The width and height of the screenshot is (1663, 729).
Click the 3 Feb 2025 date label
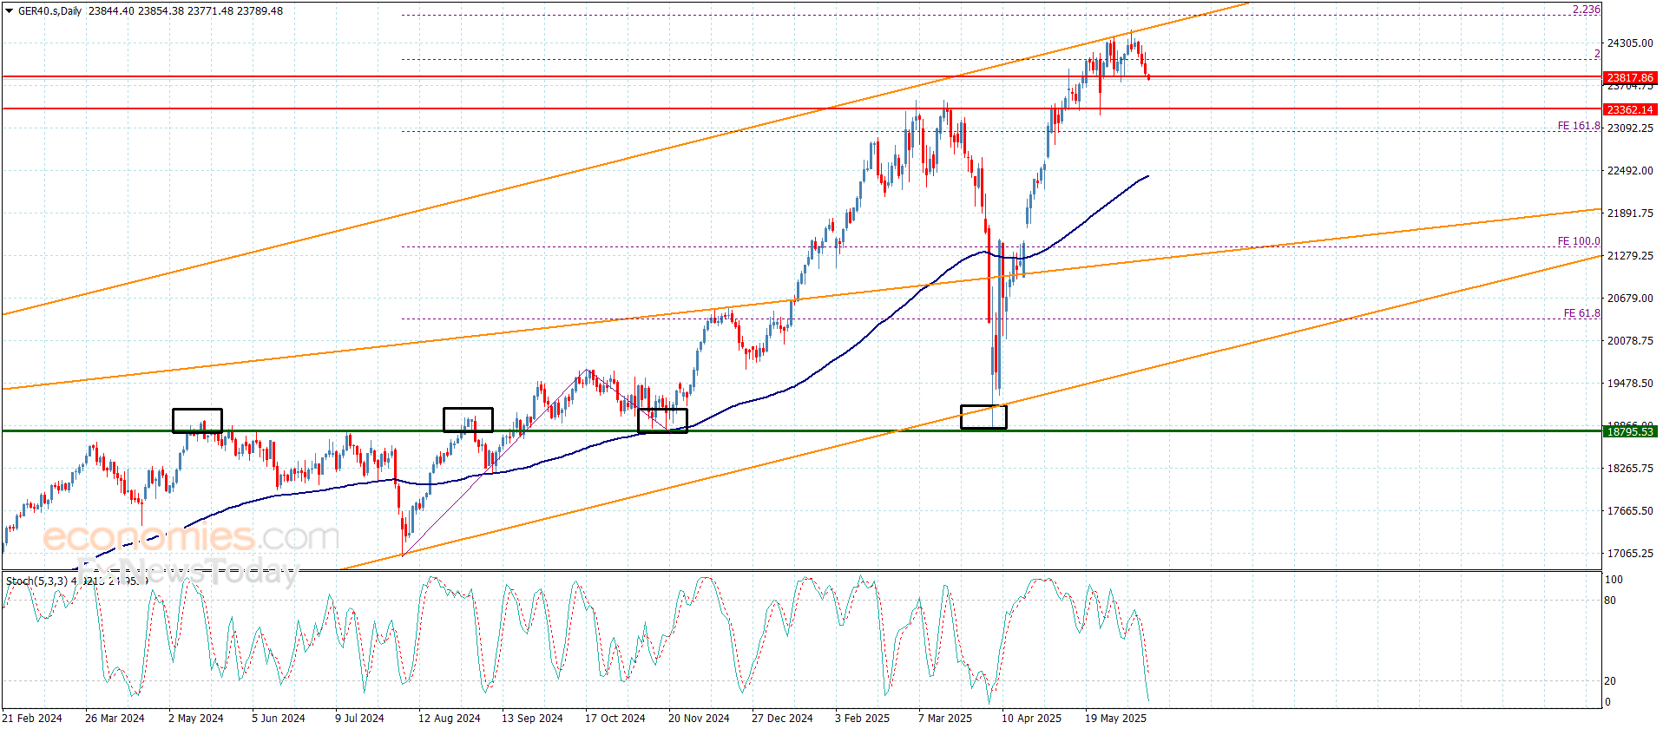click(x=863, y=718)
